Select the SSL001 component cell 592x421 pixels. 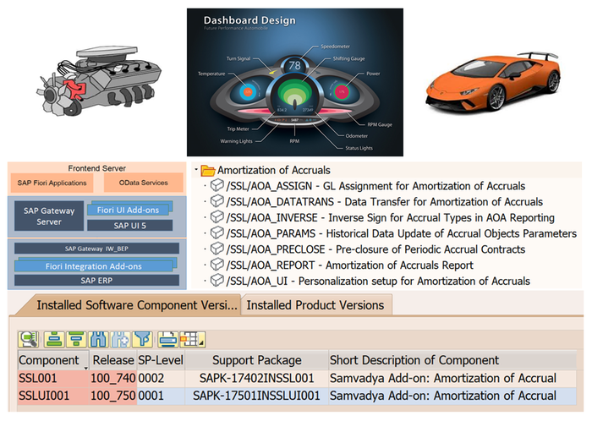[x=53, y=379]
